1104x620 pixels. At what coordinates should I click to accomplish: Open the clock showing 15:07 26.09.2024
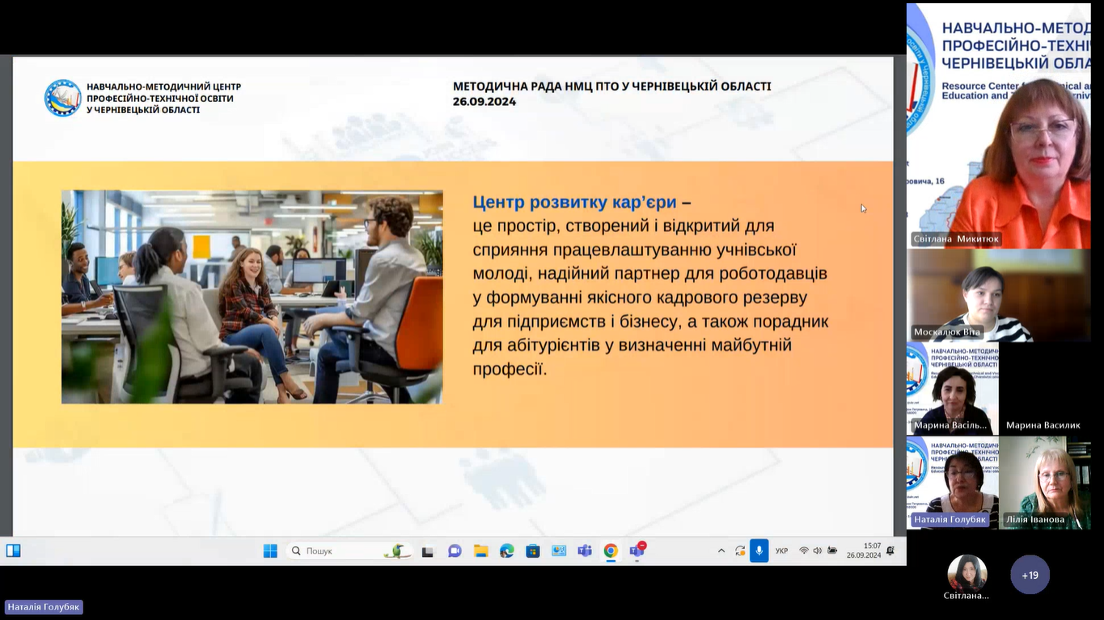tap(863, 550)
